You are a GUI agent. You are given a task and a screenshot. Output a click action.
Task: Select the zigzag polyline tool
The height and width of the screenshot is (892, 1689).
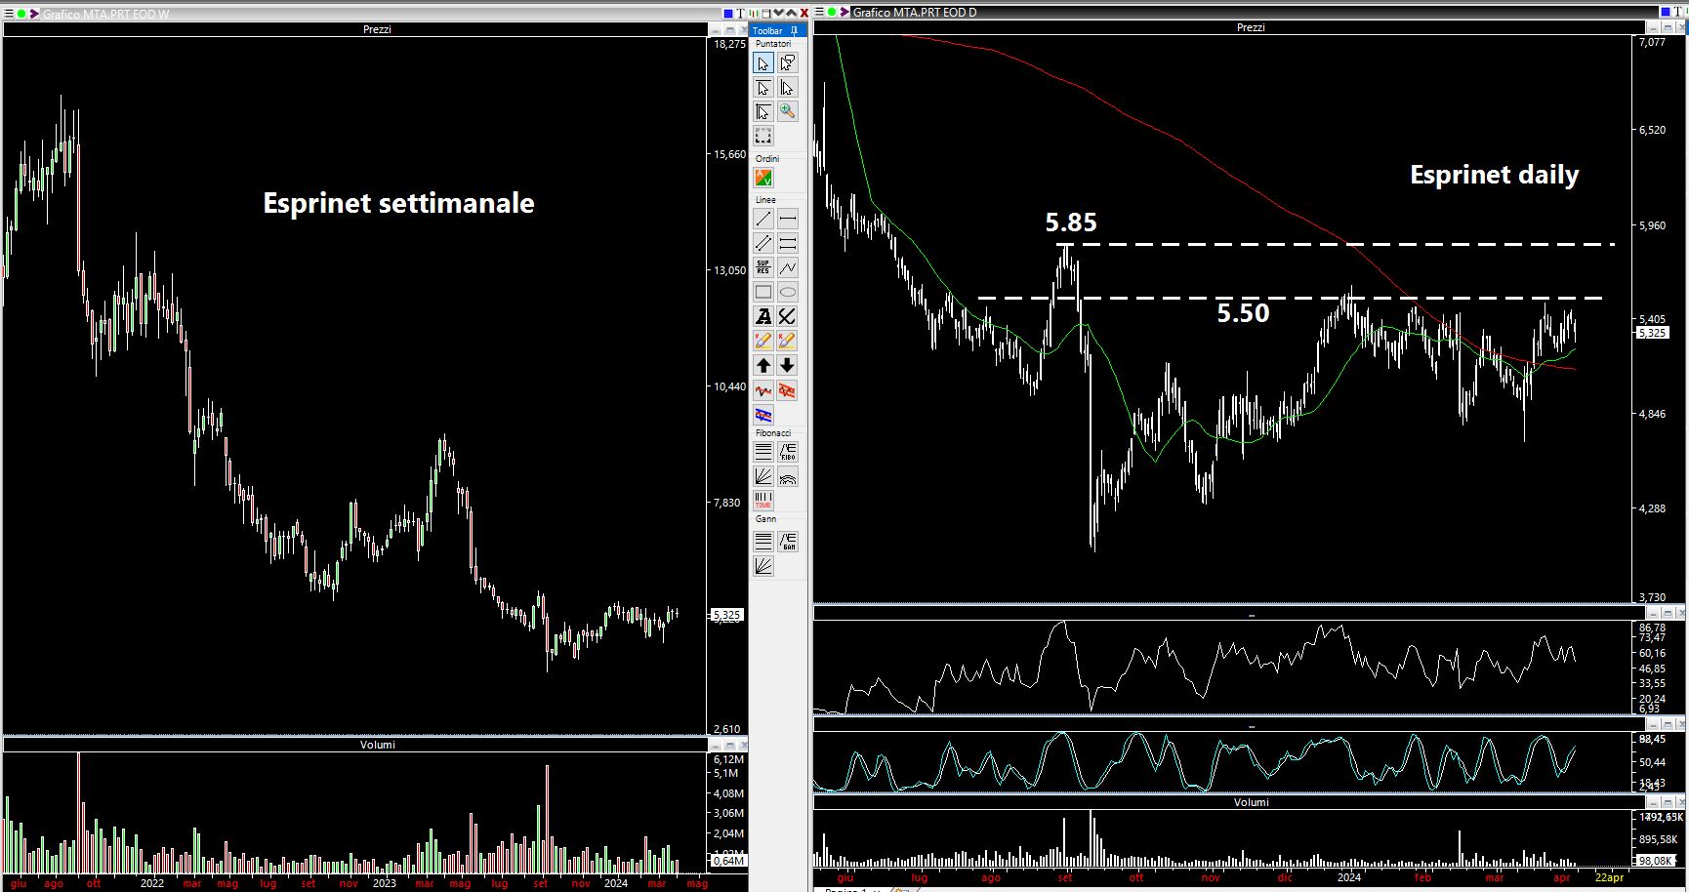[788, 267]
